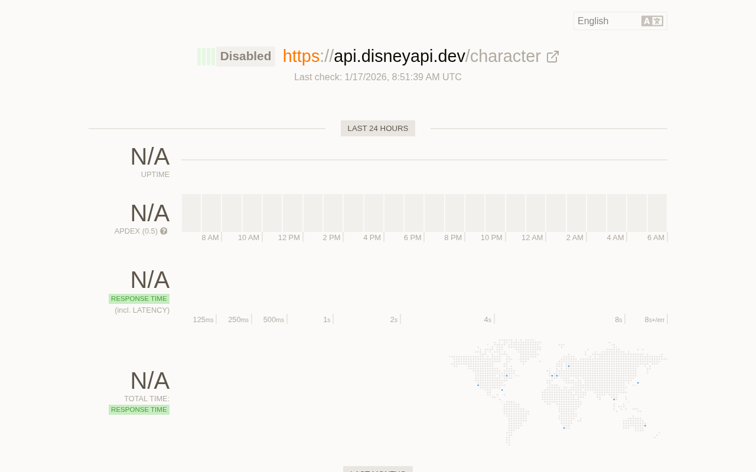This screenshot has width=756, height=472.
Task: Click the status bars icon left of Disabled
Action: (x=206, y=57)
